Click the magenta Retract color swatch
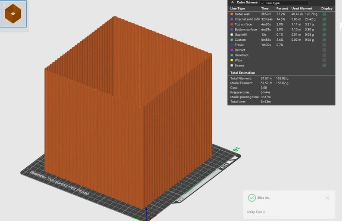This screenshot has height=221, width=342. (232, 50)
